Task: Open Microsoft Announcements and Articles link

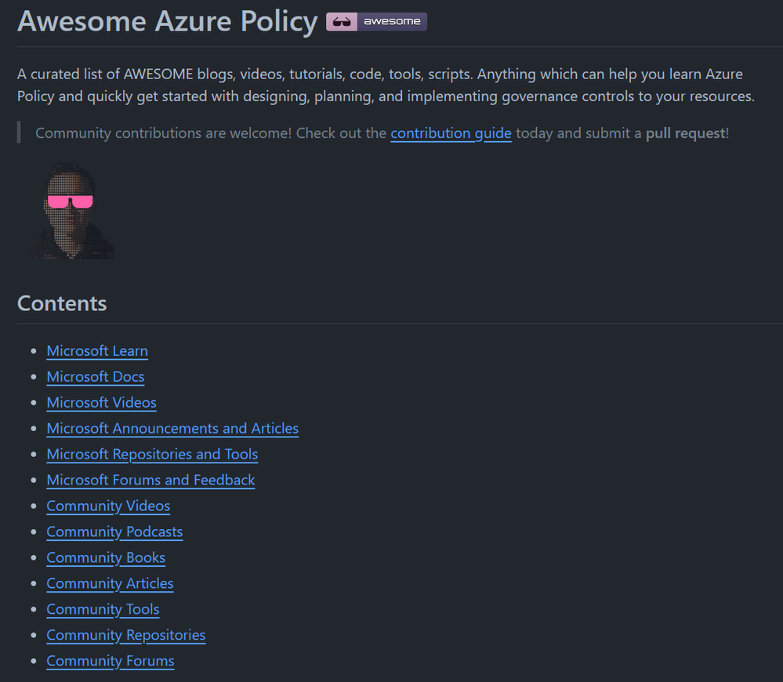Action: click(x=172, y=429)
